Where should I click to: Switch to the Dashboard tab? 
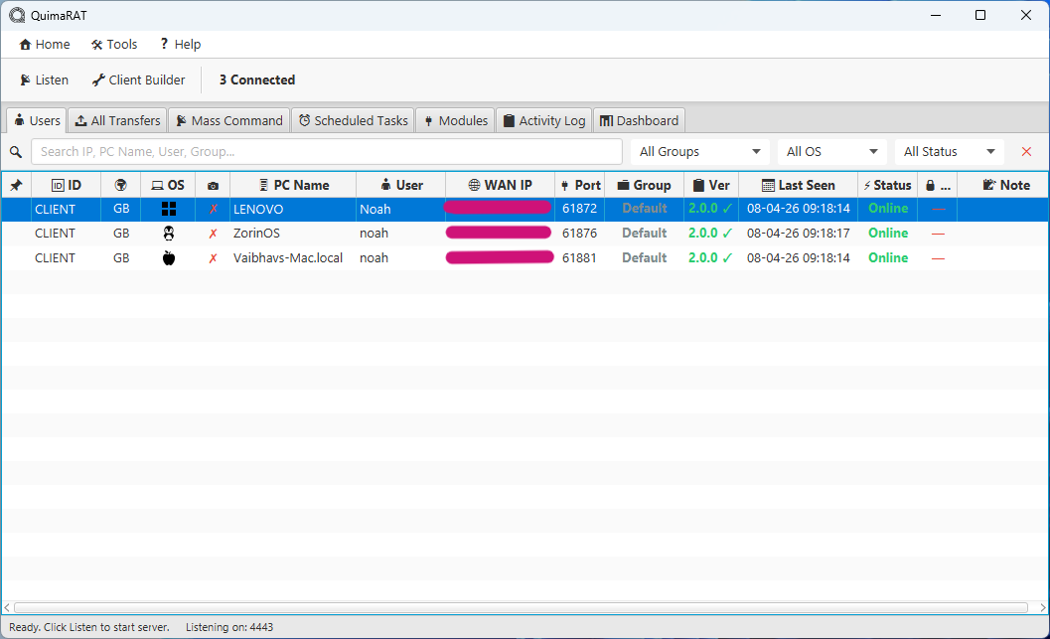coord(639,119)
